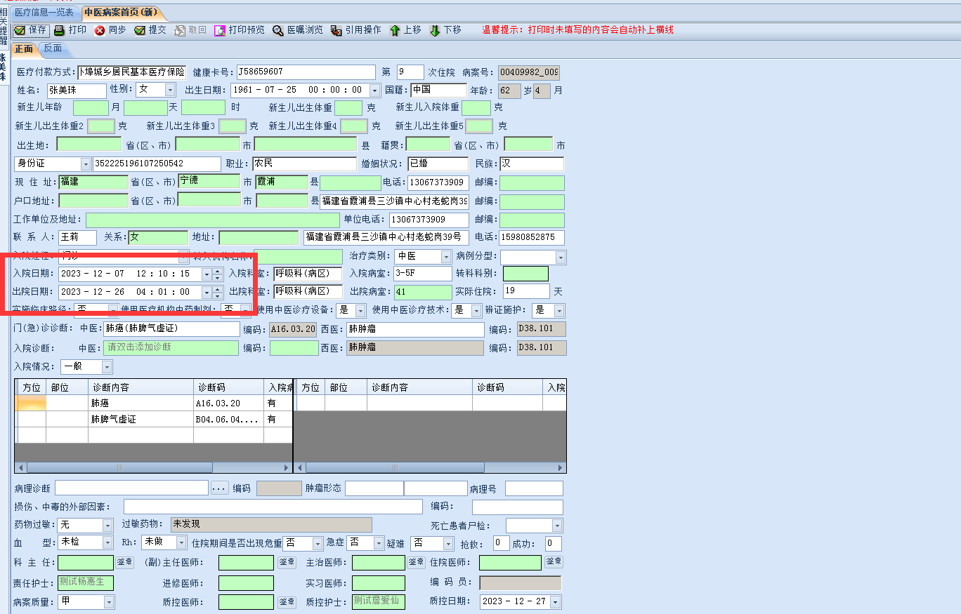
Task: Open the 辨证施护 dropdown
Action: (x=559, y=310)
